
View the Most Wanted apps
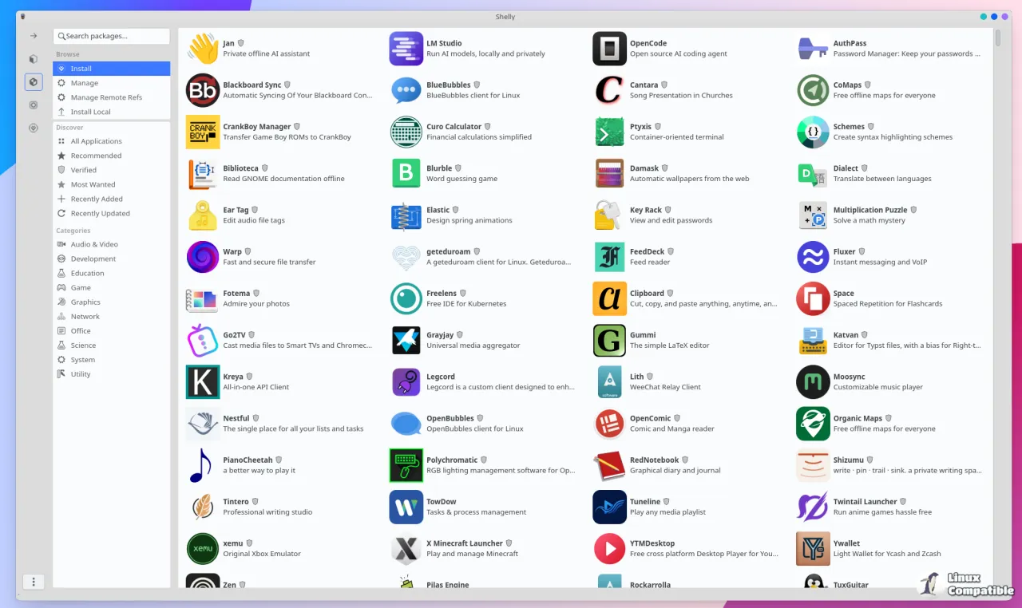112,184
